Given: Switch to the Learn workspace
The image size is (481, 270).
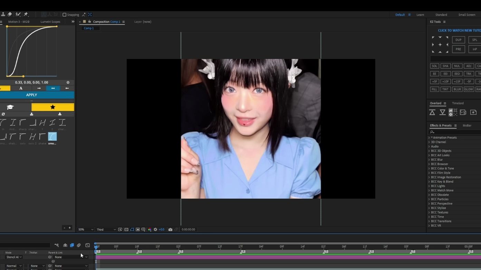Looking at the screenshot, I should (x=420, y=15).
